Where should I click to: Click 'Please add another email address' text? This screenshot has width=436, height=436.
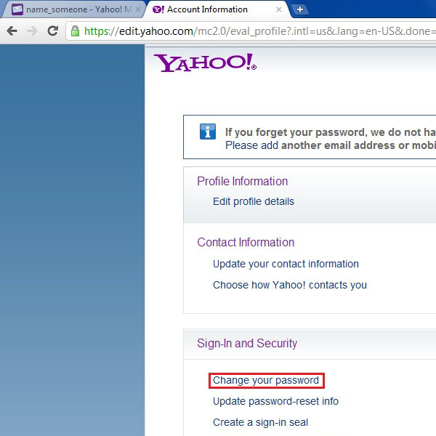(x=331, y=145)
